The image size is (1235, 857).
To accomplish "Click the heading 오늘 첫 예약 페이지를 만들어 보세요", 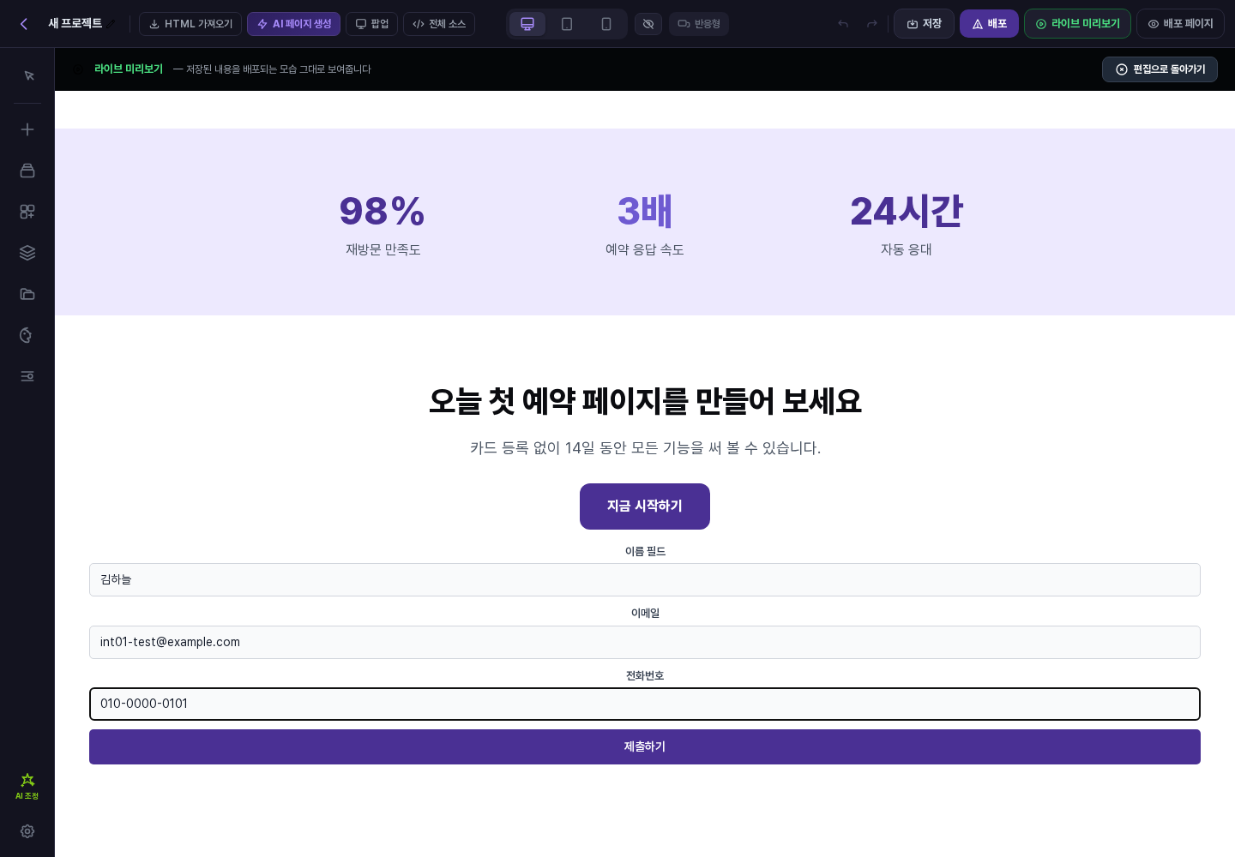I will pos(645,401).
